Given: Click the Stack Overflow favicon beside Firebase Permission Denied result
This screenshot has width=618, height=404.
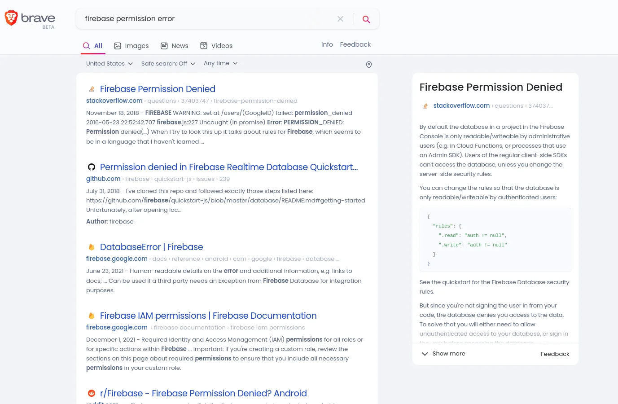Looking at the screenshot, I should (x=92, y=89).
